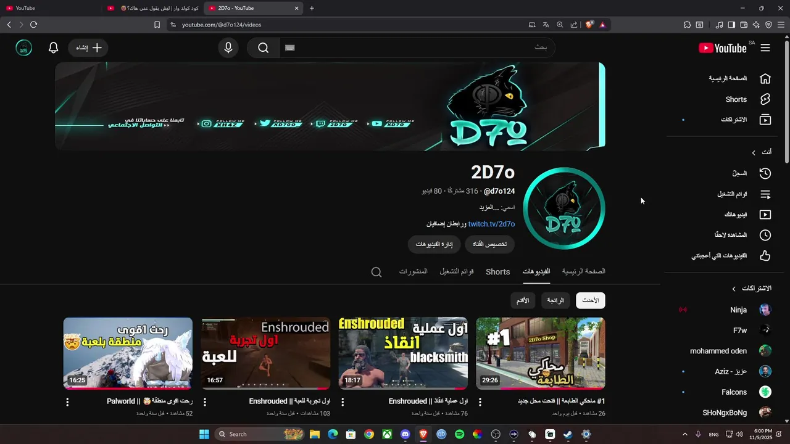Image resolution: width=790 pixels, height=444 pixels.
Task: Select the الأقدم oldest filter chip
Action: tap(522, 300)
